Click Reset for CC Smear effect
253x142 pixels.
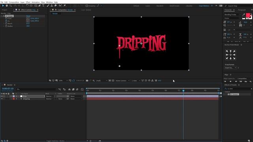[x=28, y=16]
